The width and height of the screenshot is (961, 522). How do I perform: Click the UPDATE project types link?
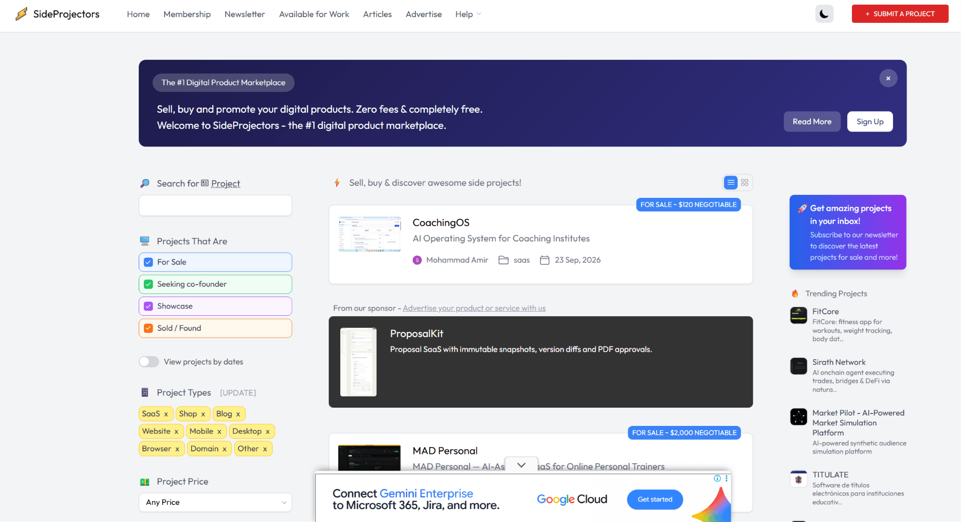(238, 393)
